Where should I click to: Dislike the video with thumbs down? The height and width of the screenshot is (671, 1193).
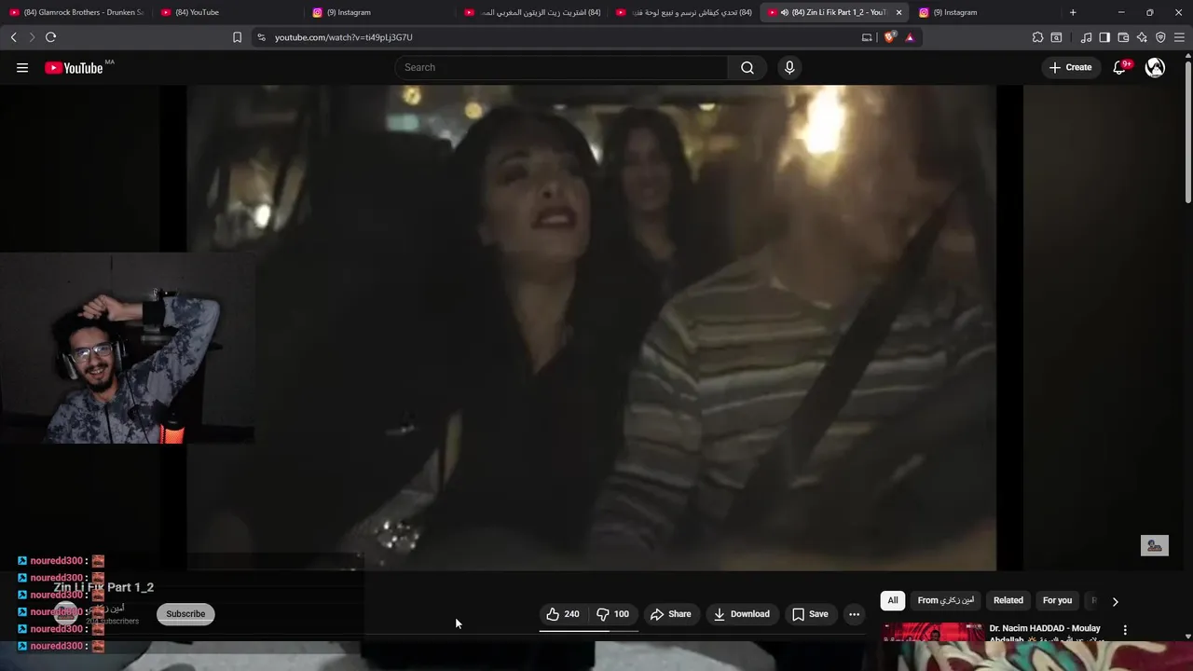pos(614,614)
